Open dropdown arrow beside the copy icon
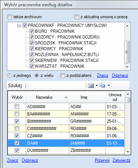Screen dimensions: 138x168 (x=109, y=85)
